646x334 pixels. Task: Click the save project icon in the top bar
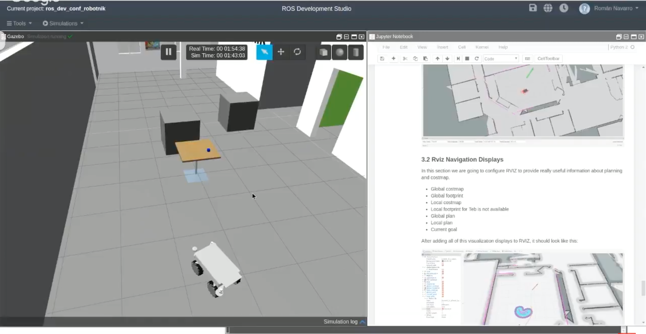click(533, 8)
